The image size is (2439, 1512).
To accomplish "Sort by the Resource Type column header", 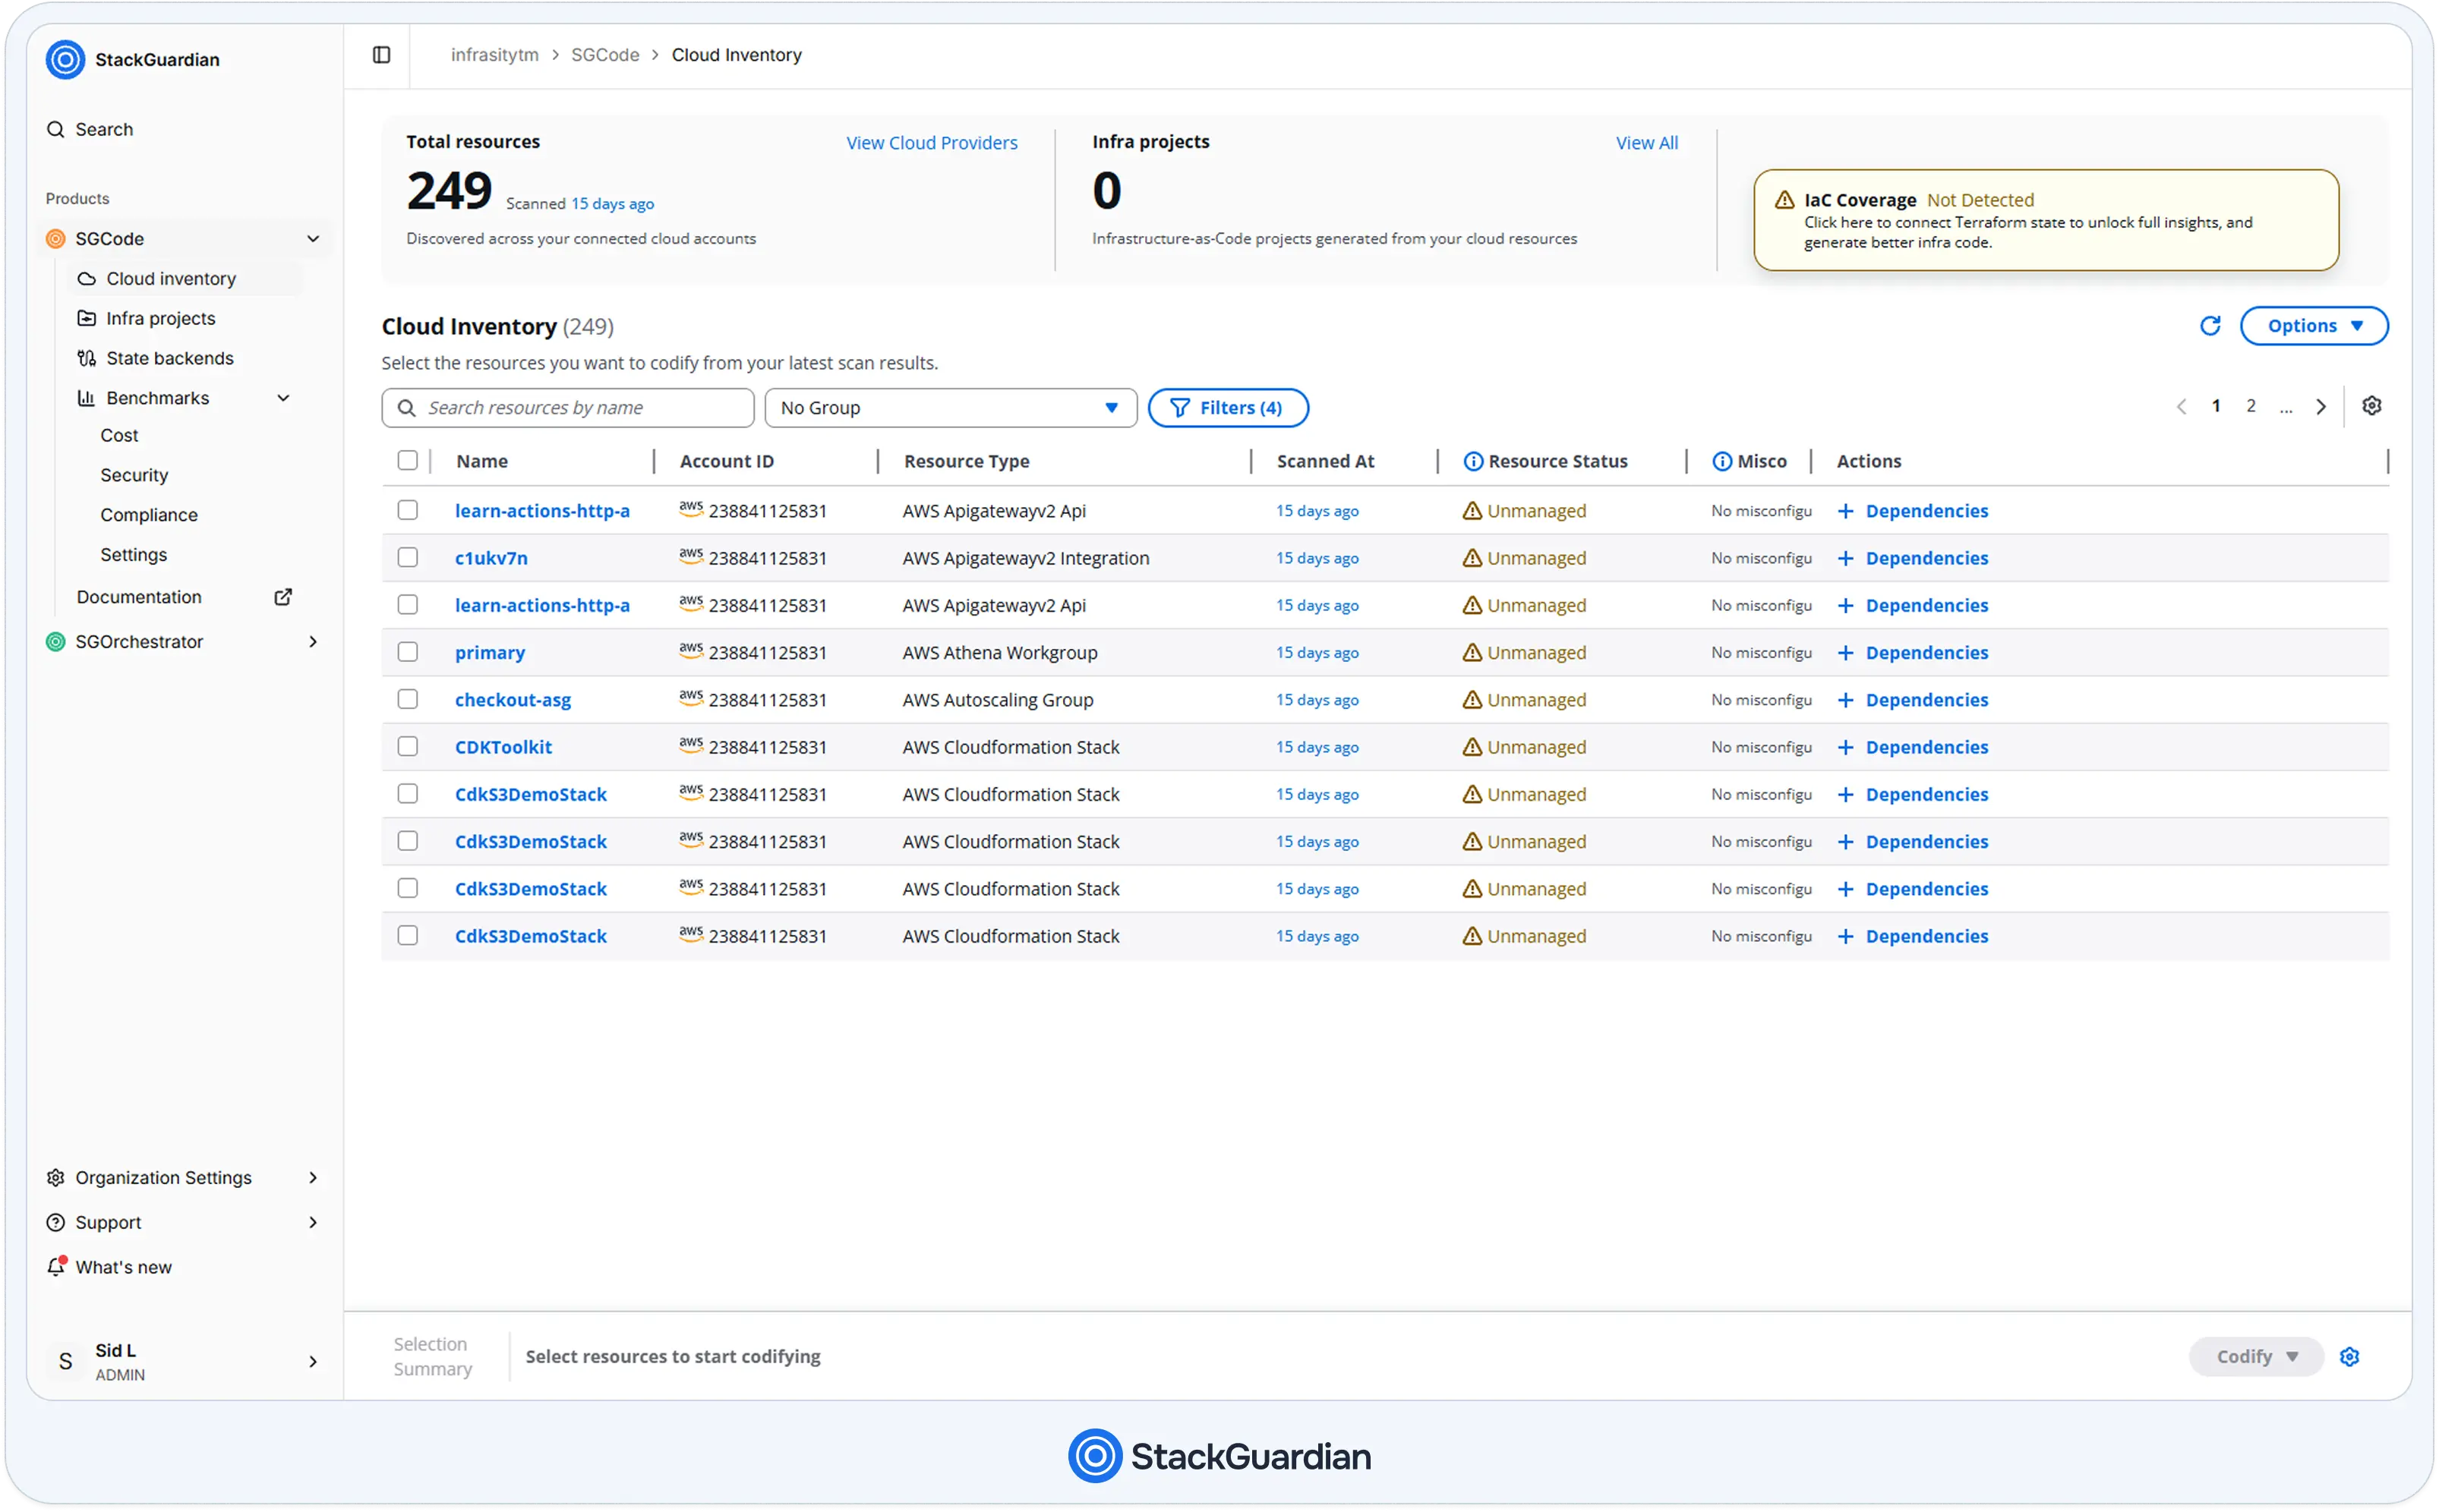I will 967,461.
